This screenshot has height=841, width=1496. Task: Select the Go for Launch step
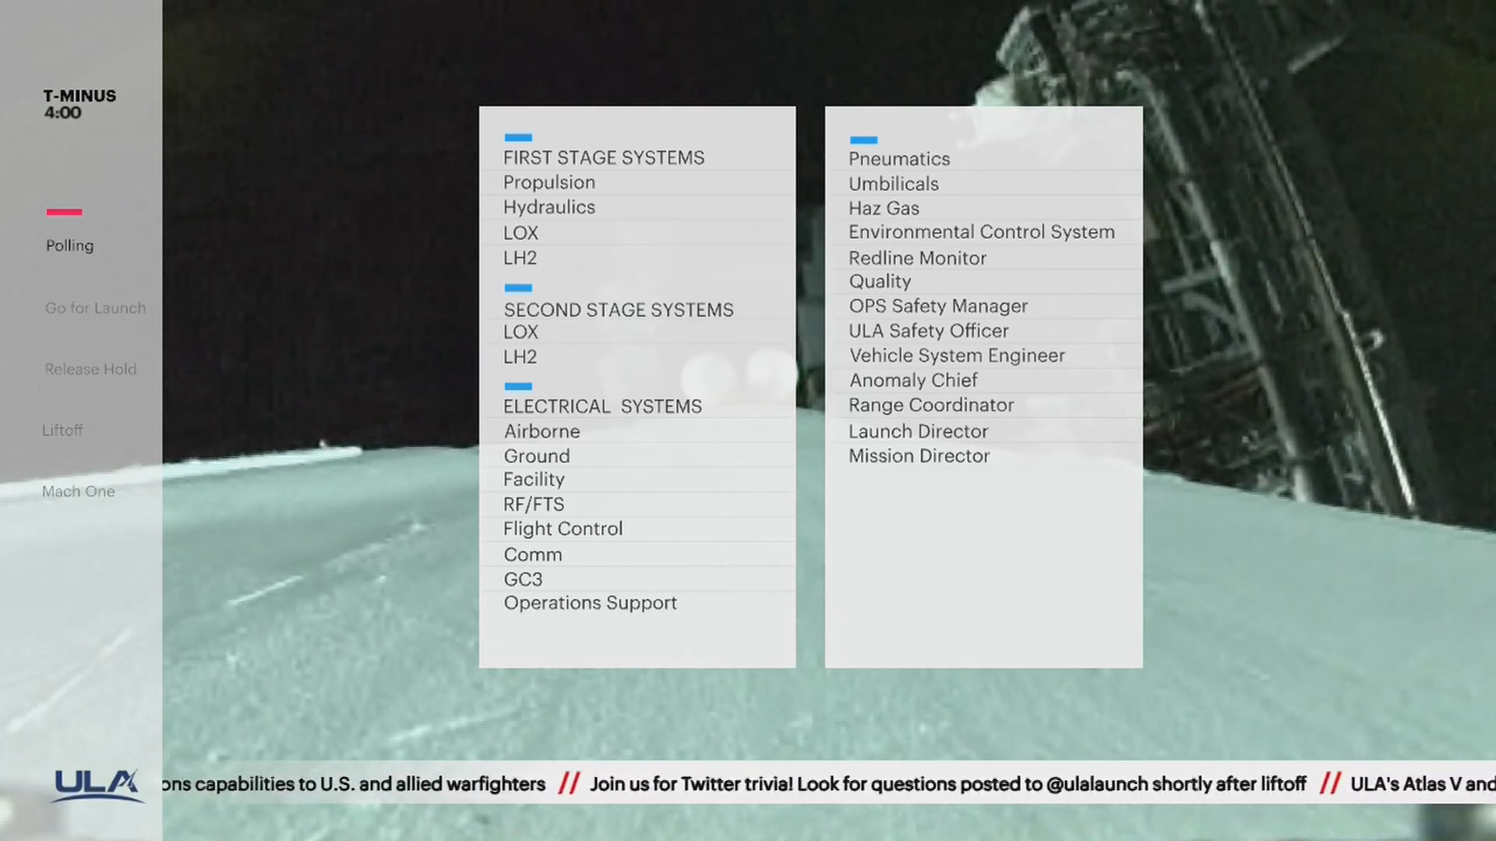point(95,308)
